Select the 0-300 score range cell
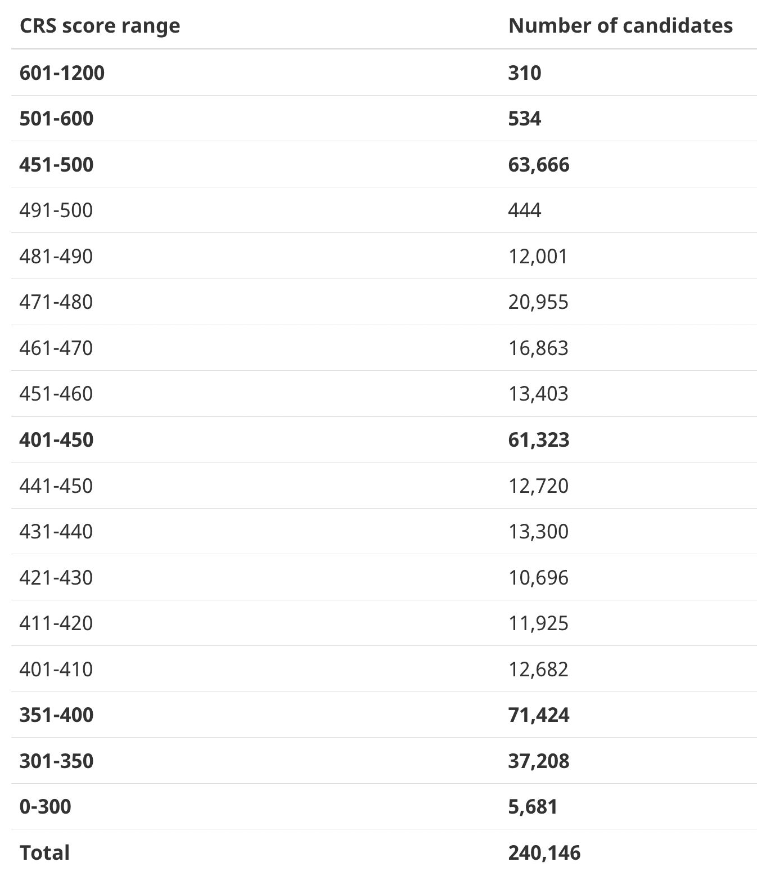This screenshot has width=757, height=871. point(45,807)
